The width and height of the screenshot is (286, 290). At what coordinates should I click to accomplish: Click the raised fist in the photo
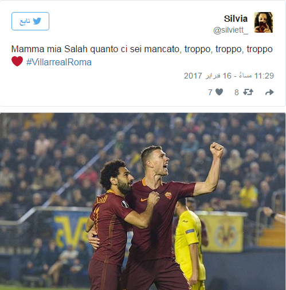pyautogui.click(x=217, y=150)
